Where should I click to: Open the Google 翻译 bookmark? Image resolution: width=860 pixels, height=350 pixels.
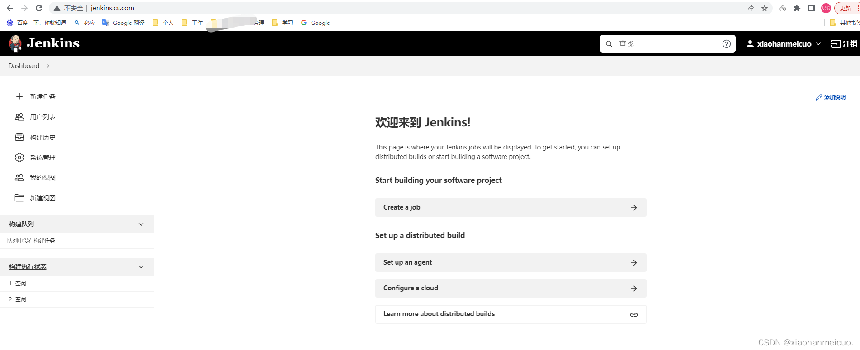(123, 23)
